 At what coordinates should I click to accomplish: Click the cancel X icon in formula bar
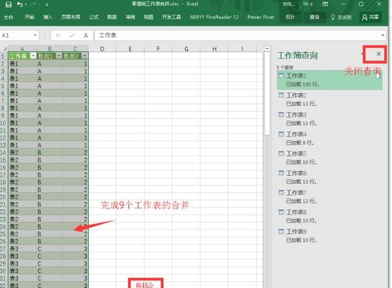(58, 36)
